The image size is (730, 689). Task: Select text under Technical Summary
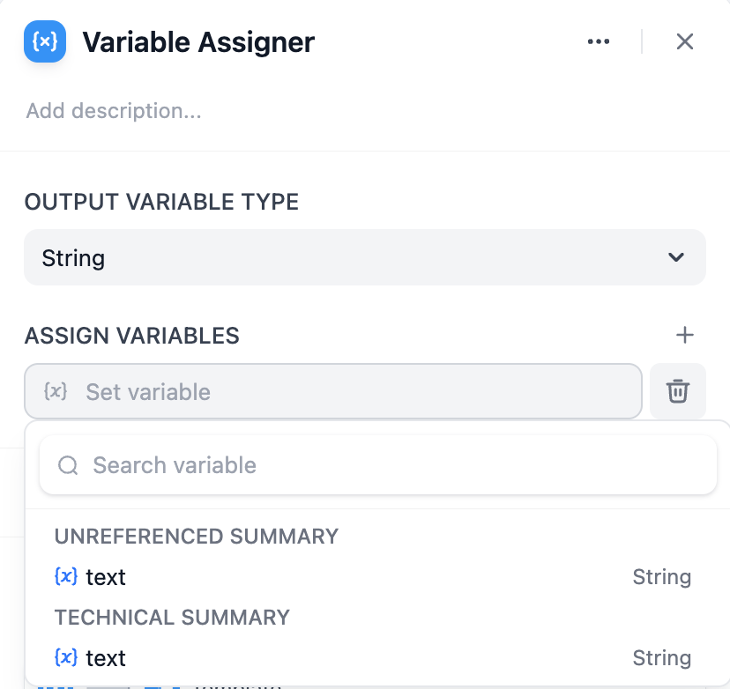[x=106, y=658]
